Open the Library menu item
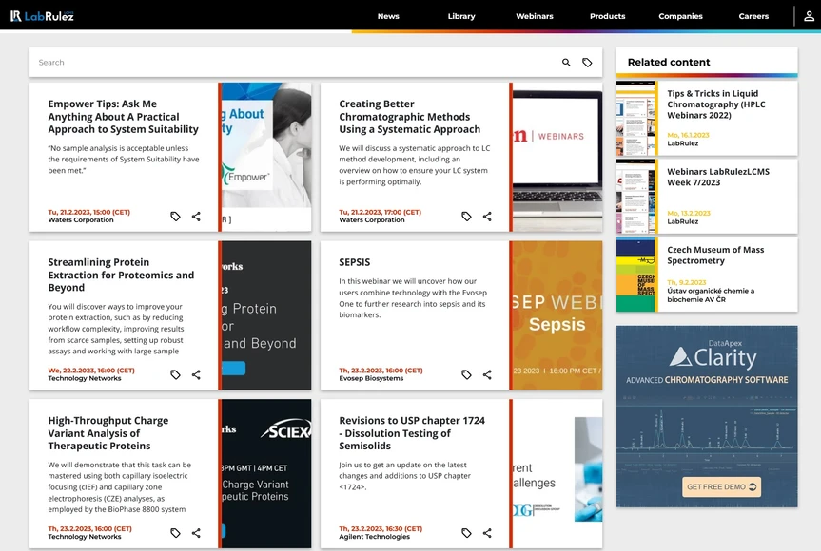This screenshot has width=821, height=551. pos(461,16)
